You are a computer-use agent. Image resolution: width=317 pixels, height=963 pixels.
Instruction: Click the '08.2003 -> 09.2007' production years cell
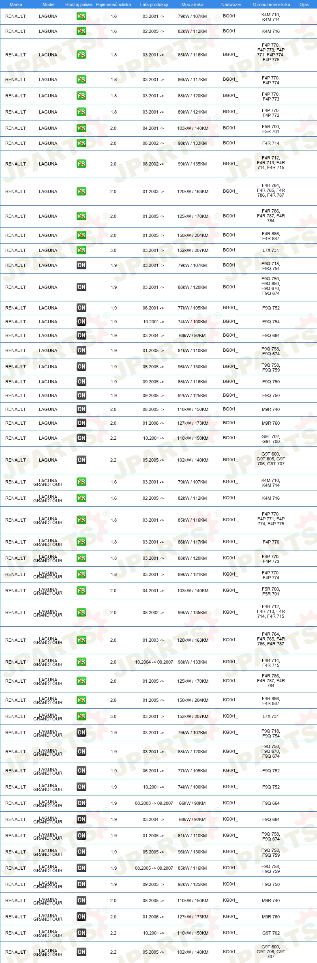pyautogui.click(x=154, y=803)
